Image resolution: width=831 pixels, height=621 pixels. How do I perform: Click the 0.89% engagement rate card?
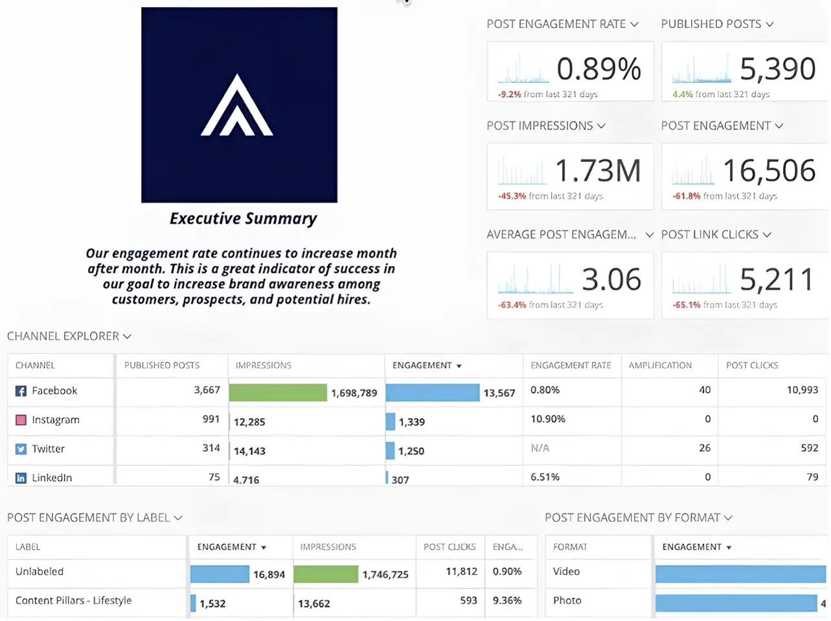tap(571, 72)
